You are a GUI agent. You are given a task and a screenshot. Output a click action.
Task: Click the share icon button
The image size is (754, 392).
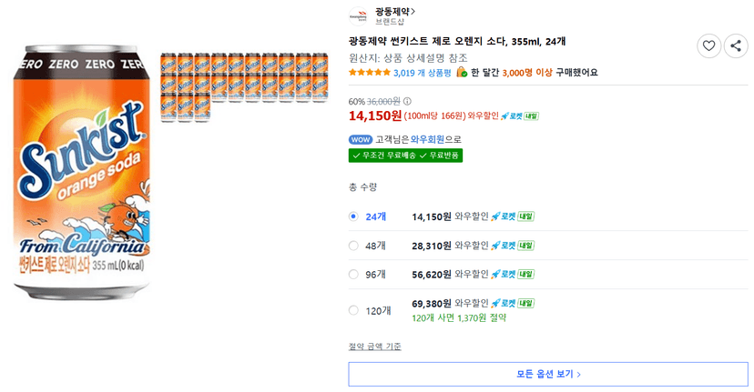[x=736, y=46]
